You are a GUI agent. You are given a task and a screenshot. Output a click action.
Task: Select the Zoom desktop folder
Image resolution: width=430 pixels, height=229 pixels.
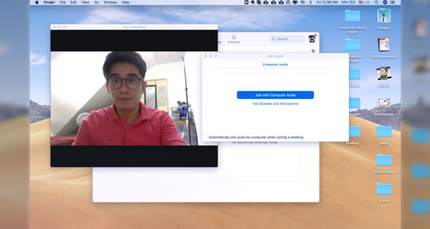(x=384, y=135)
